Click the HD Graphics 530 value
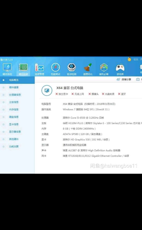 pos(86,140)
